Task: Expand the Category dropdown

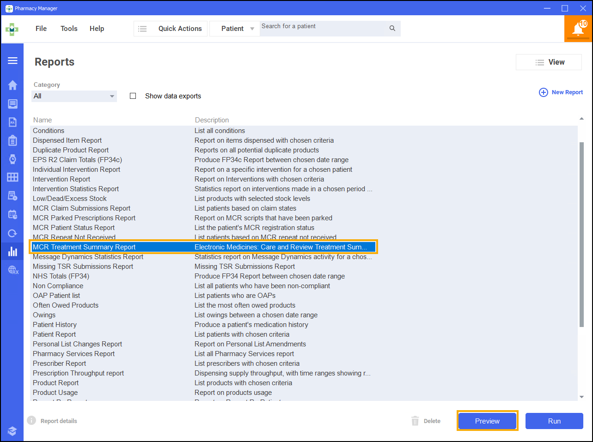Action: click(74, 96)
